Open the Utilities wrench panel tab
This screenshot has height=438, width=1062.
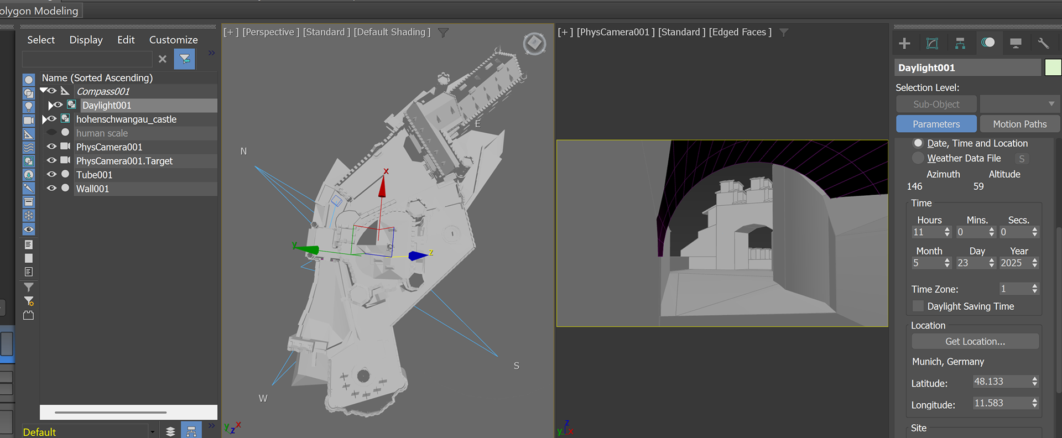(1043, 43)
